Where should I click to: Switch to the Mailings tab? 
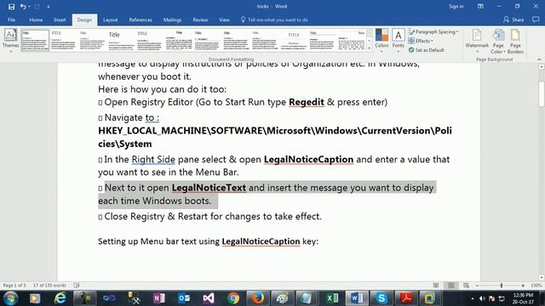click(x=172, y=20)
